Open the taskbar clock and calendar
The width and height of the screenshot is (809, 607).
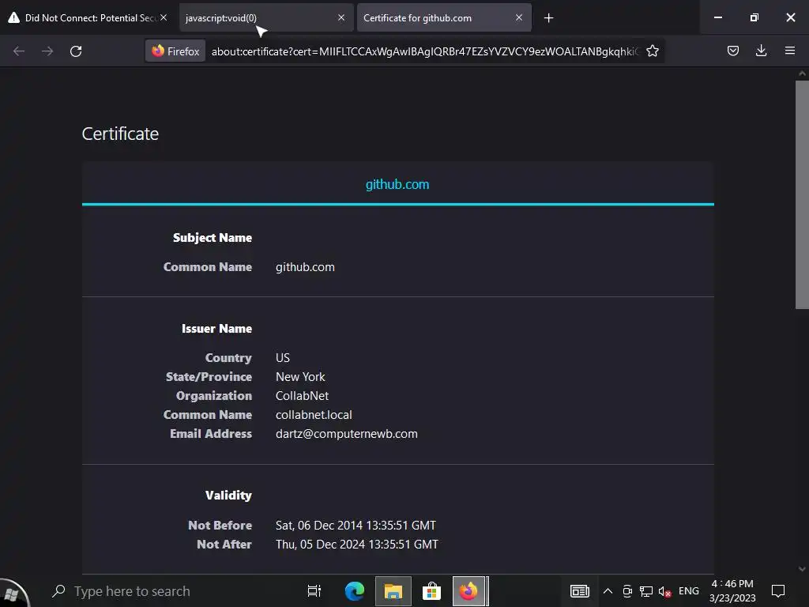tap(732, 591)
